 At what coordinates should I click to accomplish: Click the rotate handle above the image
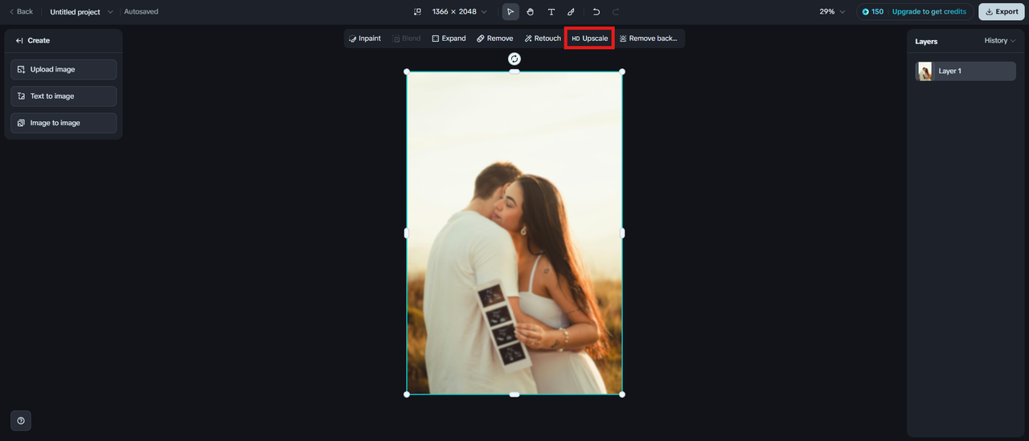point(514,59)
